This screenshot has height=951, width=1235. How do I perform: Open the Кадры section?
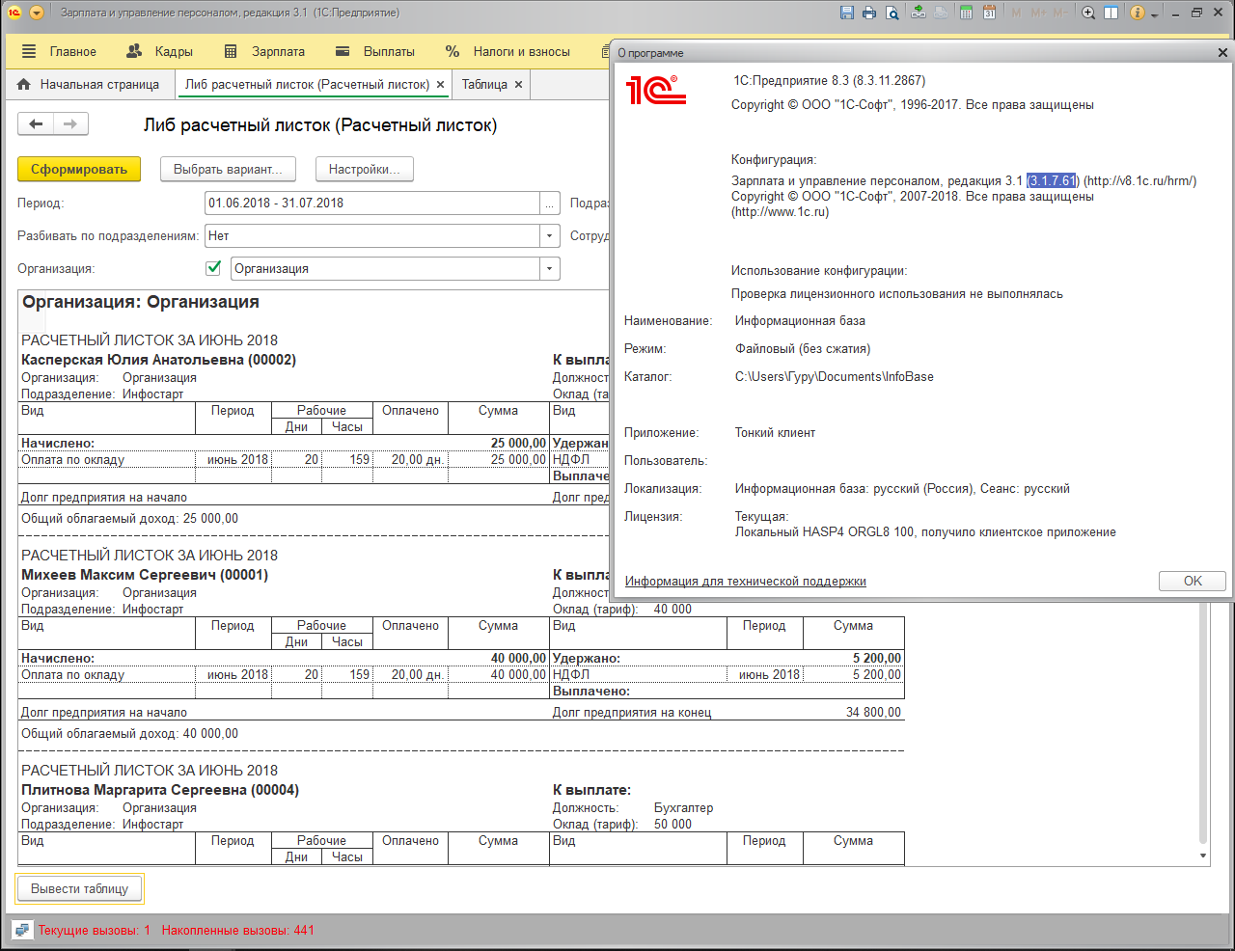160,51
